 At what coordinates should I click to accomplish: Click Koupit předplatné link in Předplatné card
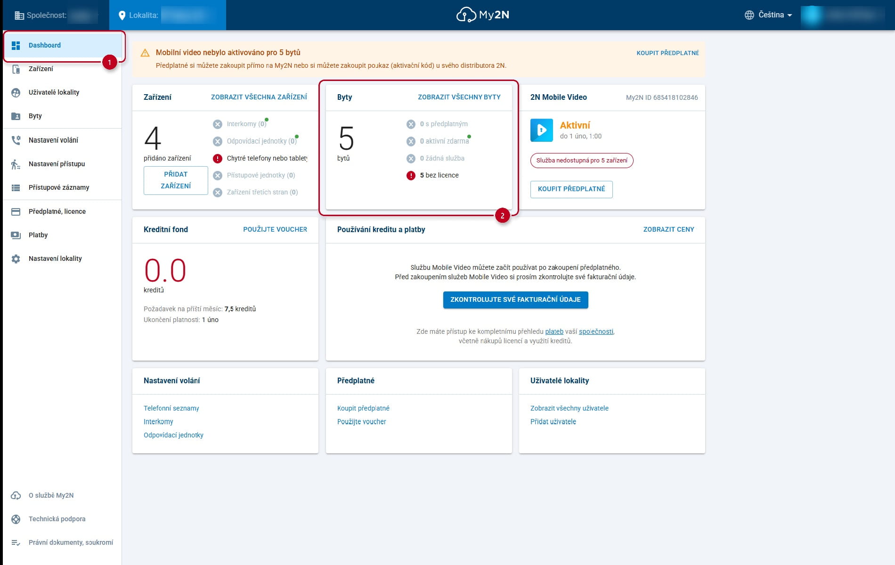coord(363,409)
